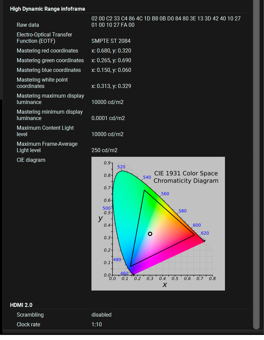Click the value '250 cd/m2'
The width and height of the screenshot is (264, 340).
[104, 150]
